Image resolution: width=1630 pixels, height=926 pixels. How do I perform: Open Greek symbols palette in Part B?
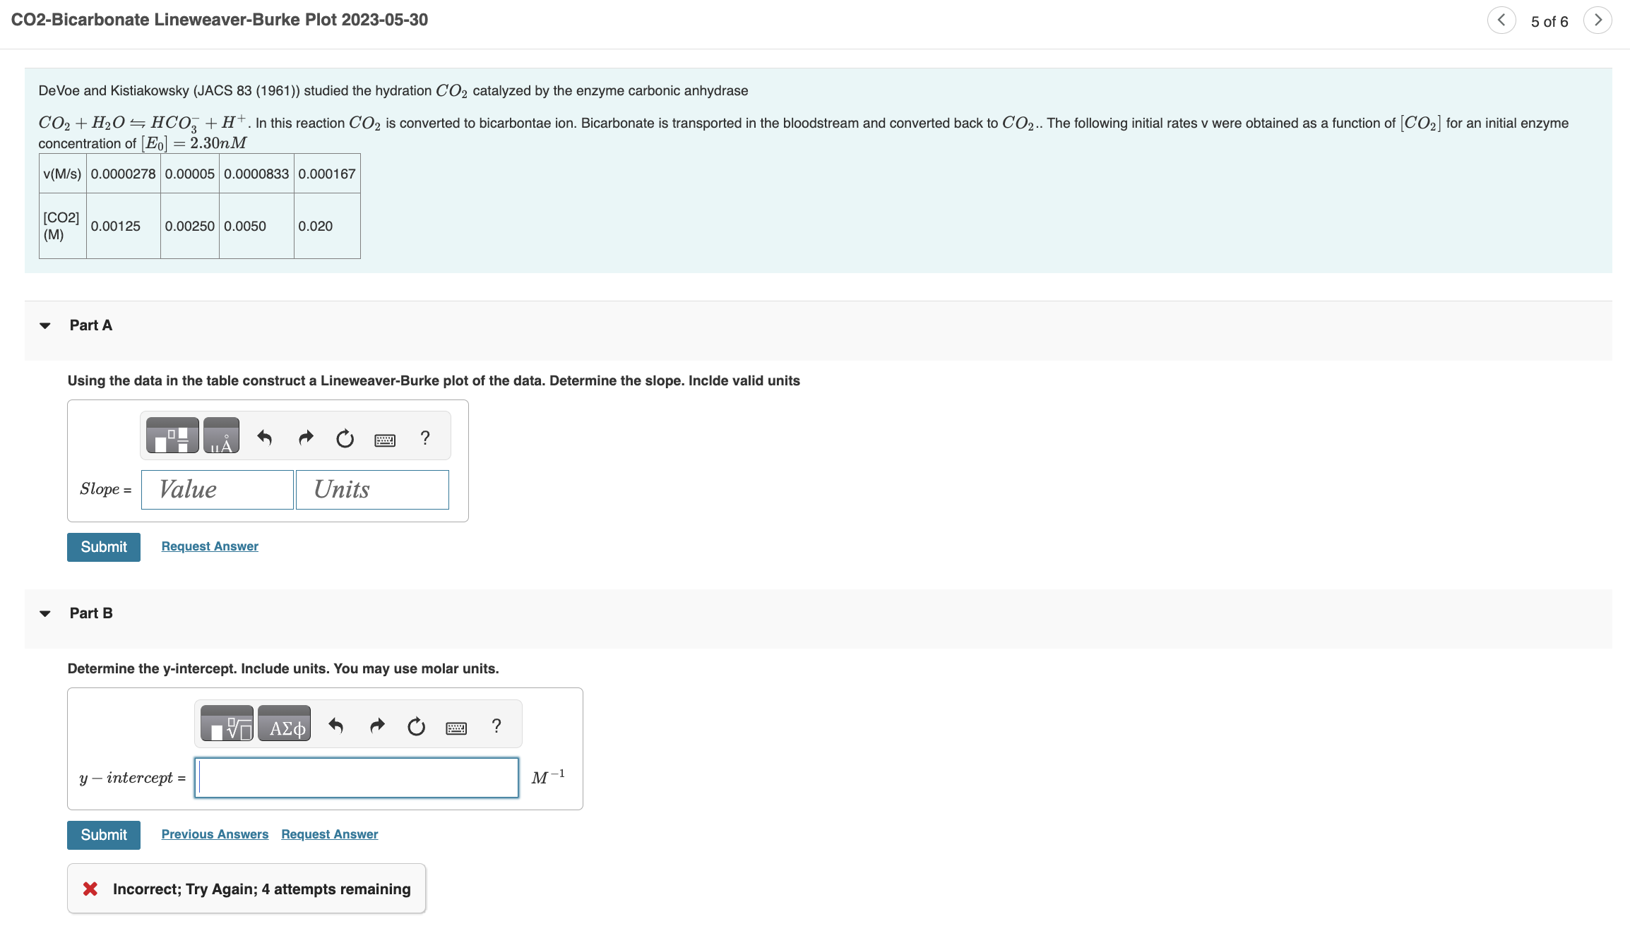point(284,725)
